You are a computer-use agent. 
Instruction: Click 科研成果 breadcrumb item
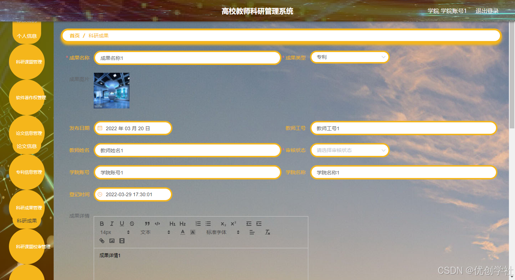[98, 36]
